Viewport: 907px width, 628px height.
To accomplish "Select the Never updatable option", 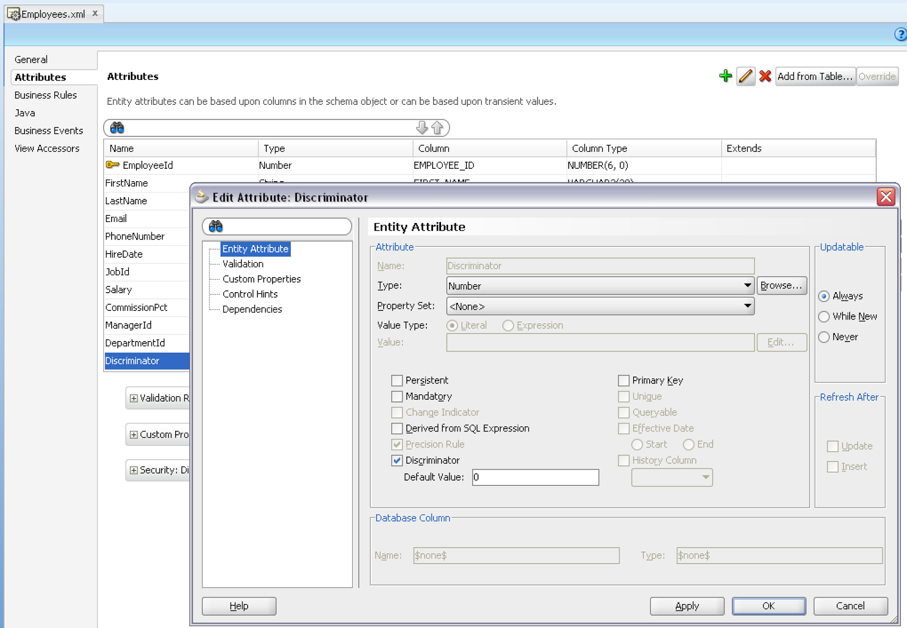I will click(x=824, y=337).
